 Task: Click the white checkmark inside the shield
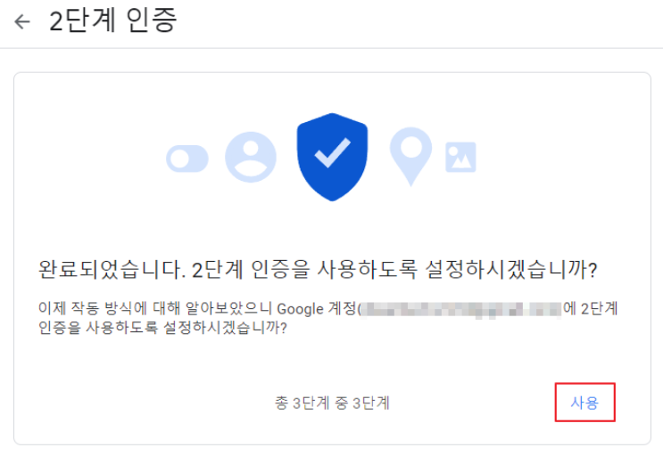332,152
